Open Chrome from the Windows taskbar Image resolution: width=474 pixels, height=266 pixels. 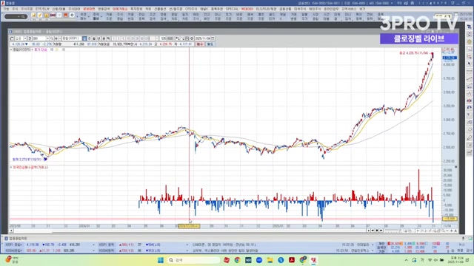pyautogui.click(x=237, y=260)
